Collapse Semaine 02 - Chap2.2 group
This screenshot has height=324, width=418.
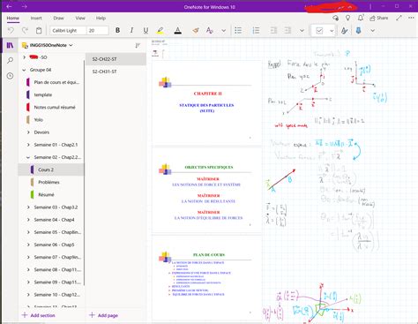(x=28, y=157)
